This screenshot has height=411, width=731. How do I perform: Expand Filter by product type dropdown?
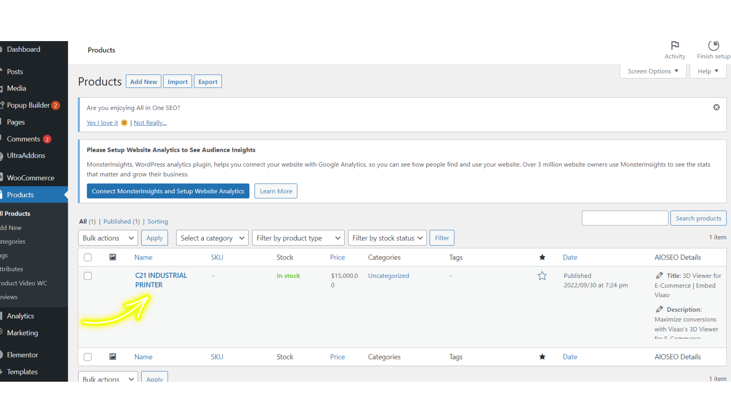point(298,238)
